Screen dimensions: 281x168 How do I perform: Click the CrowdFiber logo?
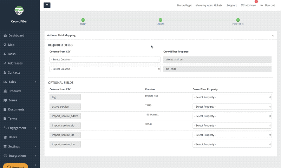(x=20, y=11)
